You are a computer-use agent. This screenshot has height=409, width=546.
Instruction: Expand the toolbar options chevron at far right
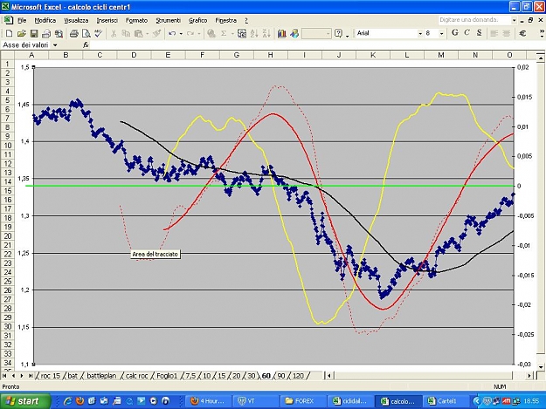(542, 33)
